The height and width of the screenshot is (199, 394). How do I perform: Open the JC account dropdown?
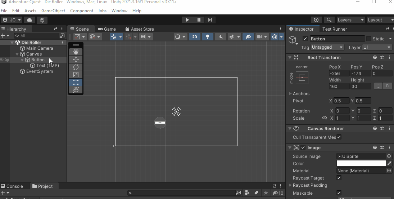(12, 20)
